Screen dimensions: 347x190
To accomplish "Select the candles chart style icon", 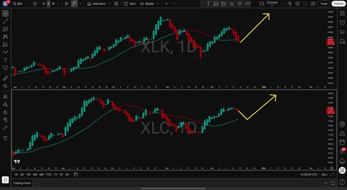I will point(74,4).
